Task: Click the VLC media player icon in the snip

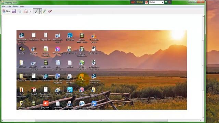Action: [94, 38]
